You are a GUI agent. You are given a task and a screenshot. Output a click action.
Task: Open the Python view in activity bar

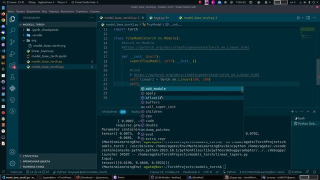point(12,88)
